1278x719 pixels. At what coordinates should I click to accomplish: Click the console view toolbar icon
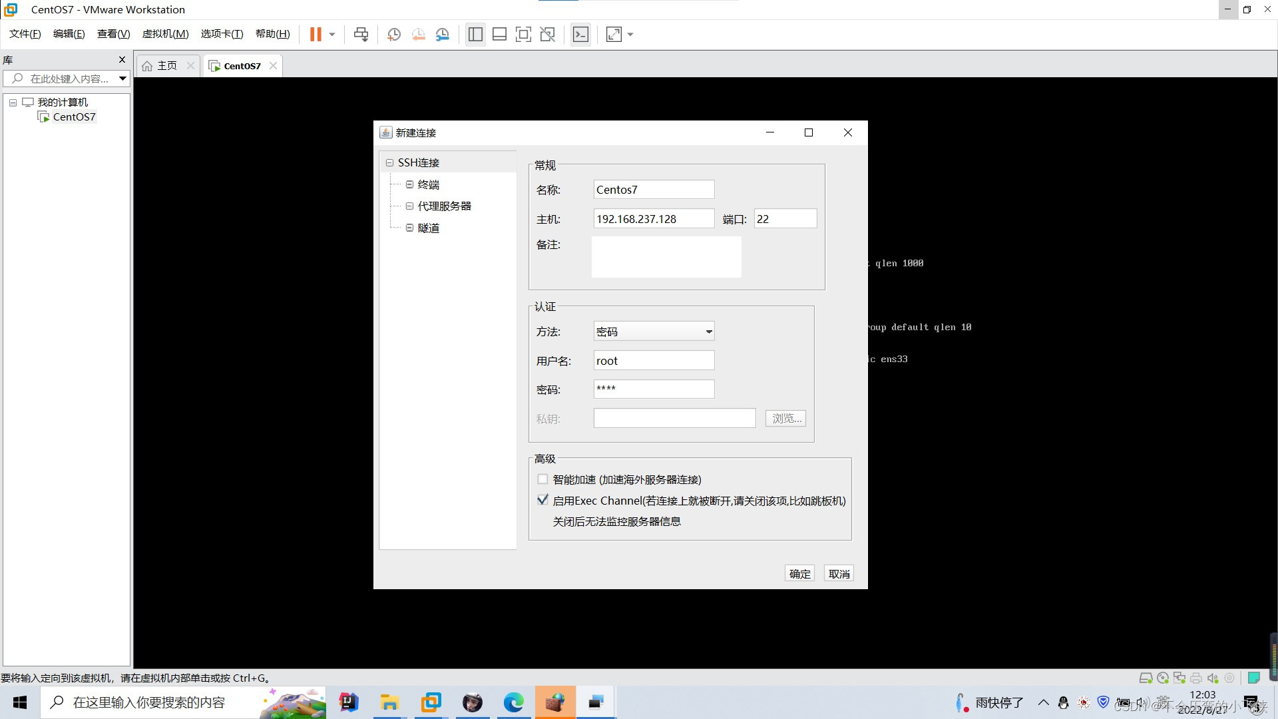point(580,34)
